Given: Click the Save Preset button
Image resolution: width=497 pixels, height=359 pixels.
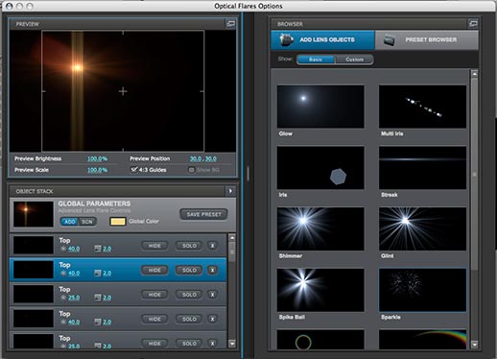Looking at the screenshot, I should 203,214.
